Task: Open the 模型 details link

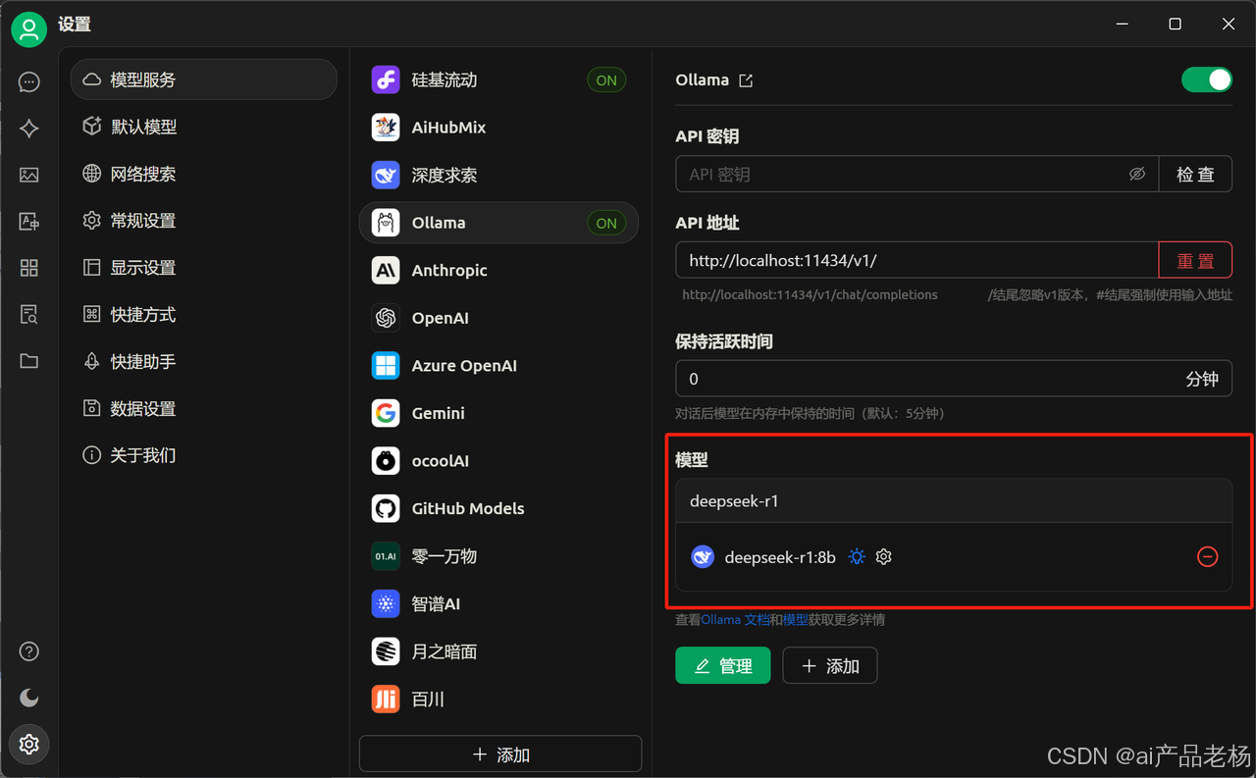Action: [796, 620]
